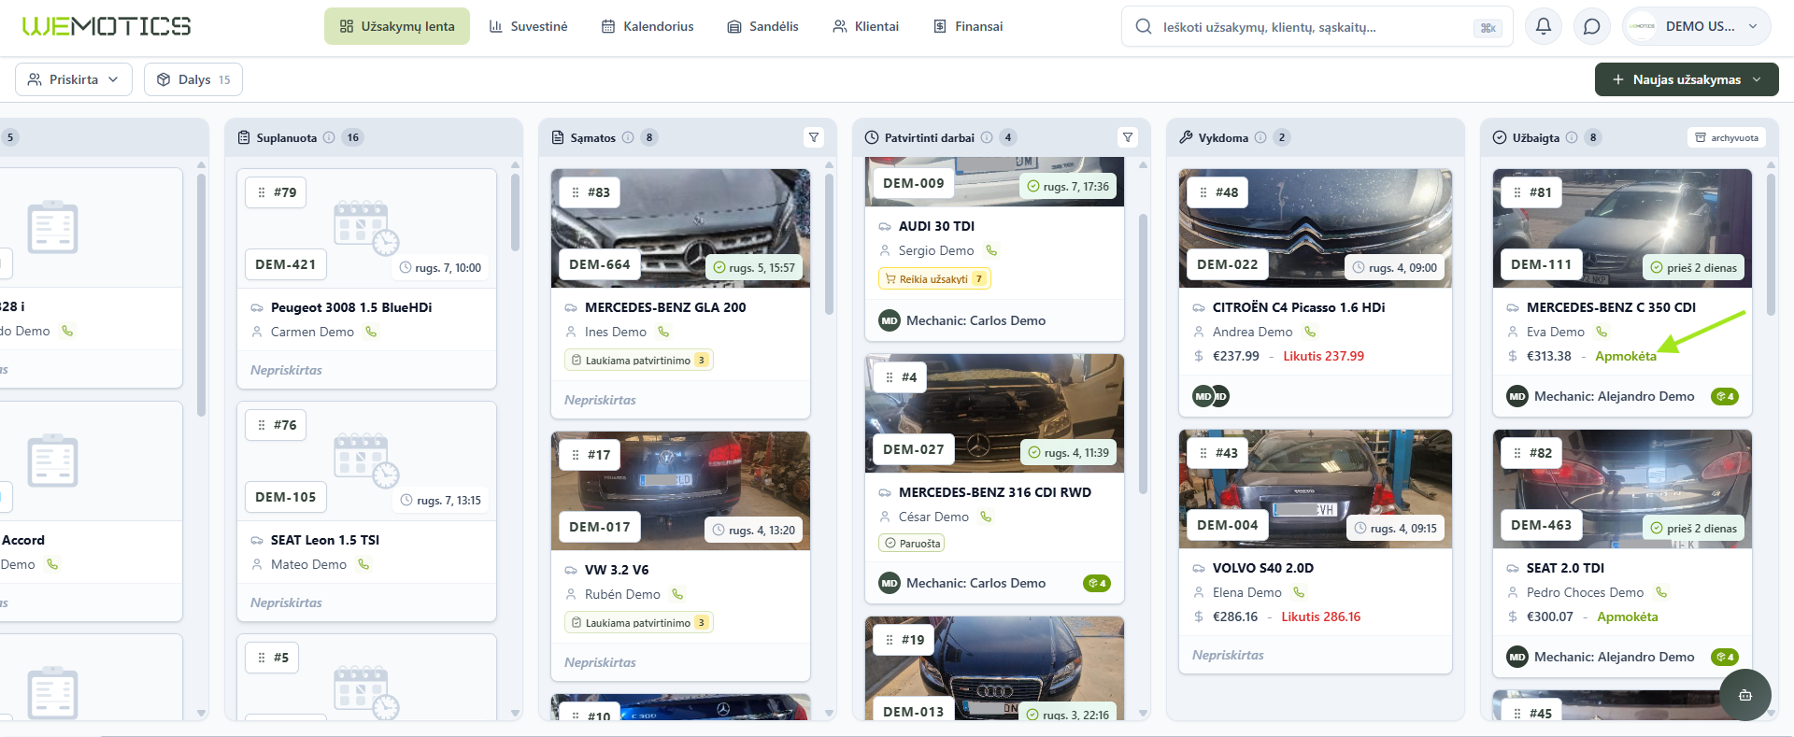Click the Peugeot 3008 1.5 BlueHDi title
1794x737 pixels.
(351, 307)
